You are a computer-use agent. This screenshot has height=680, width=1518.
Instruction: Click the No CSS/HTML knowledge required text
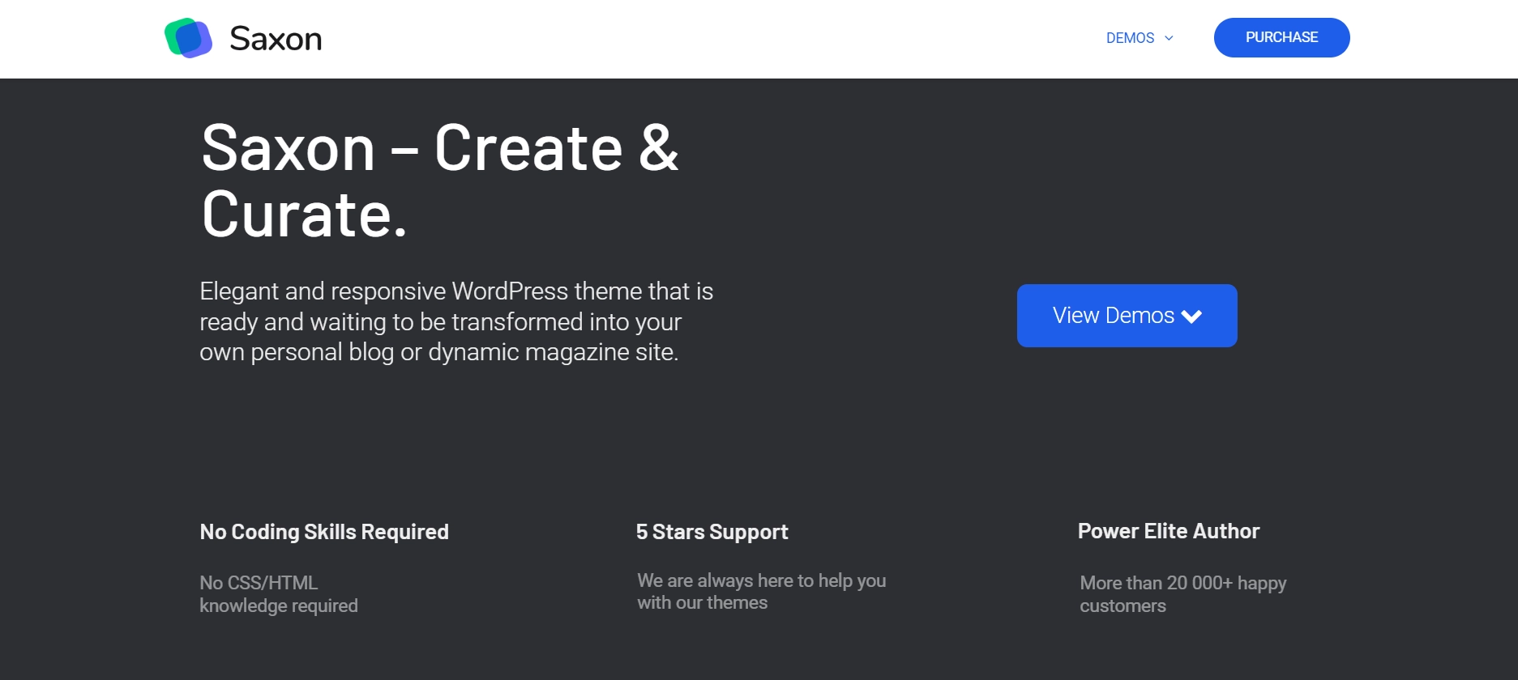(x=279, y=594)
